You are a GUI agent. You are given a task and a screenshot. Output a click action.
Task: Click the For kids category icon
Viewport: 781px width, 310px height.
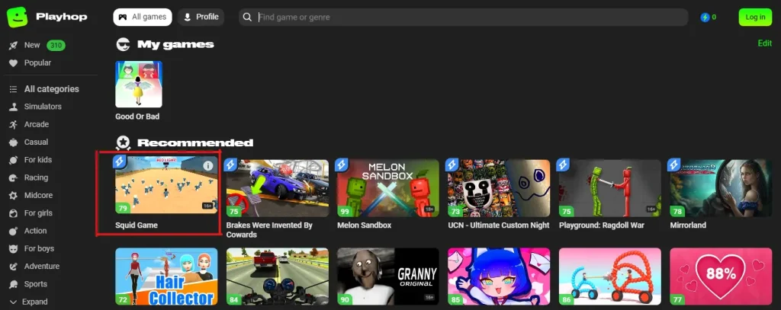coord(14,160)
